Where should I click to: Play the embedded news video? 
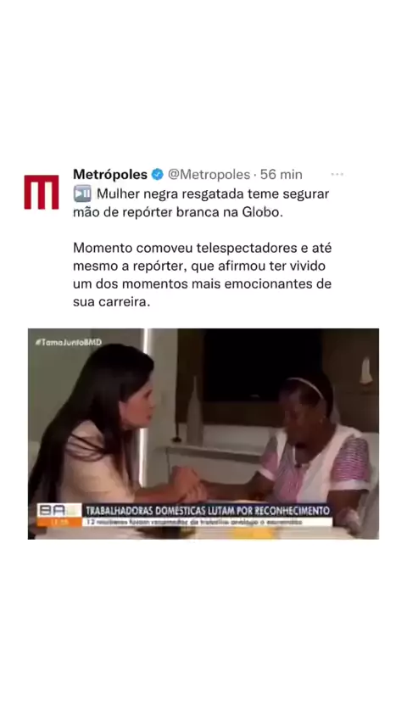tap(203, 434)
